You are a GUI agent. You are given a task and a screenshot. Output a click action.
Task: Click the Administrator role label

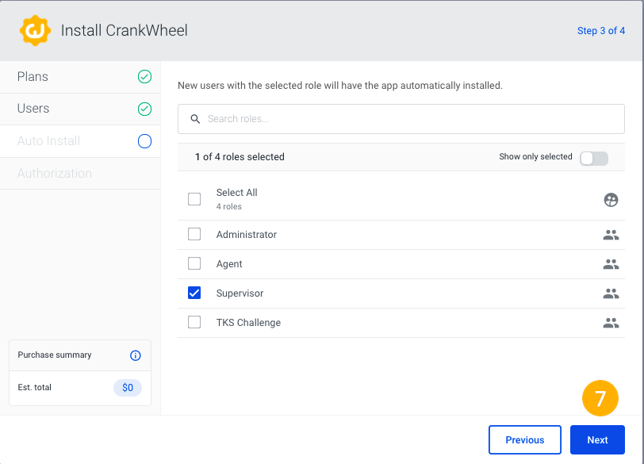247,235
